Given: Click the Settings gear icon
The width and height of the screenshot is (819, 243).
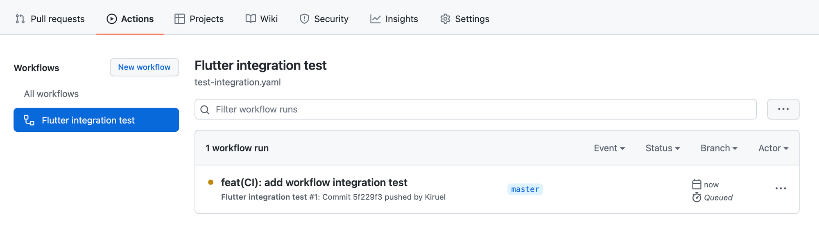Looking at the screenshot, I should pyautogui.click(x=445, y=19).
